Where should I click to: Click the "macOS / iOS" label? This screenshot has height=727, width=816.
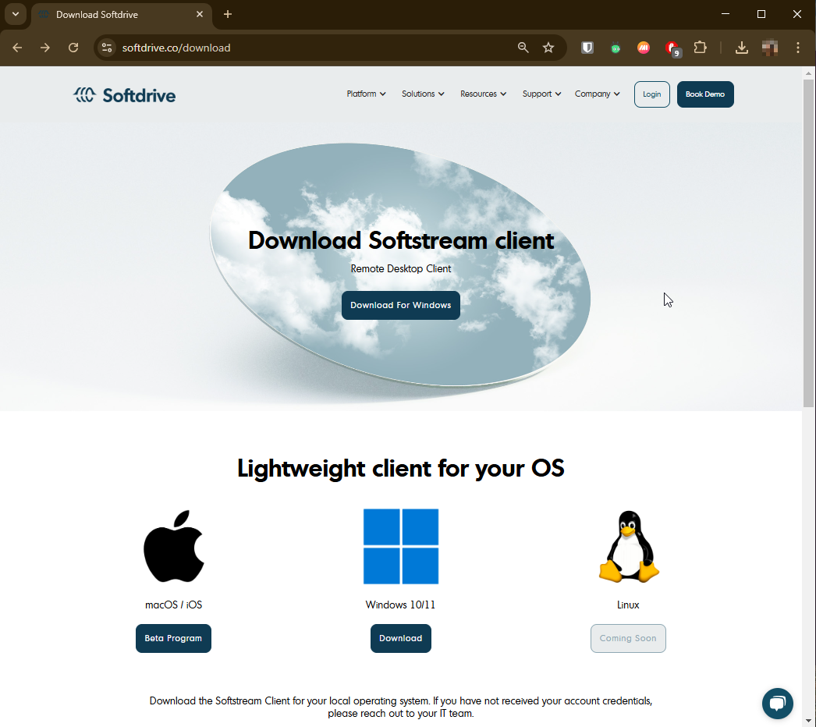pos(173,605)
